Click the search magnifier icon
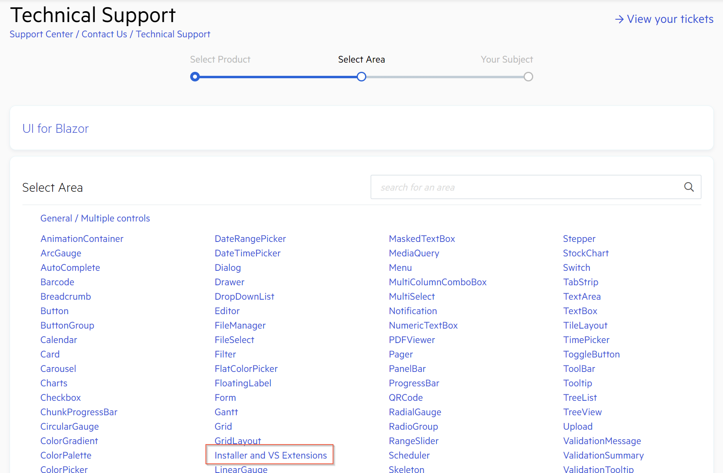723x473 pixels. pos(689,187)
